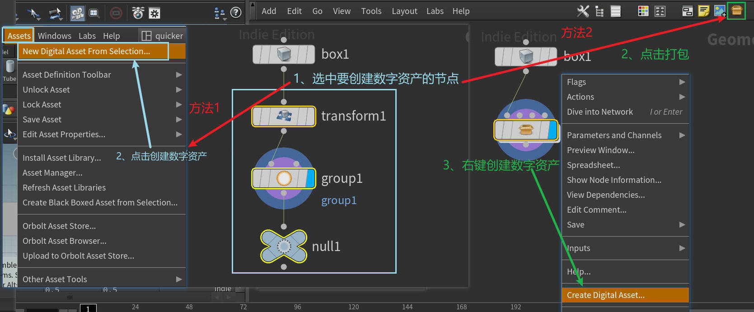Toggle display flag on subnet node

[x=553, y=130]
